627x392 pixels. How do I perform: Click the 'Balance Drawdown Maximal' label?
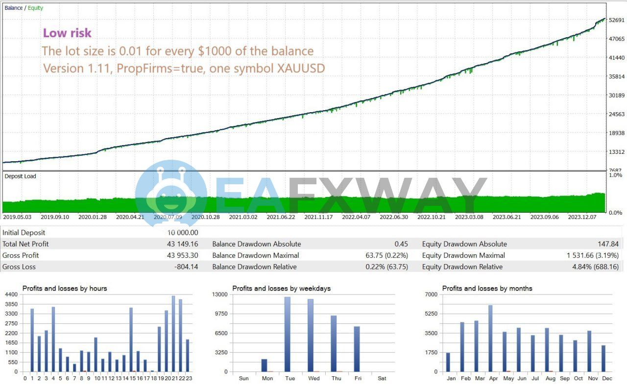256,255
